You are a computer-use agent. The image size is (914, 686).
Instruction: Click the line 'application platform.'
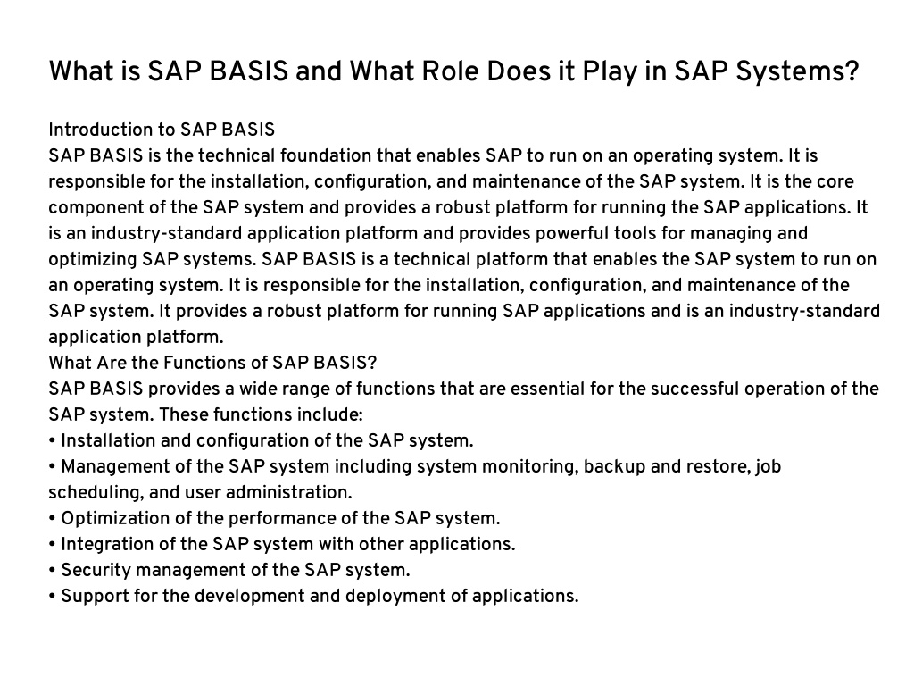[136, 337]
